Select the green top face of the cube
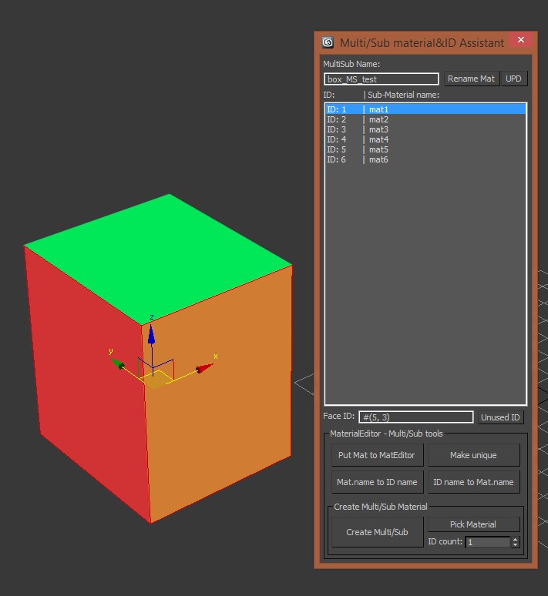The width and height of the screenshot is (548, 596). tap(159, 254)
